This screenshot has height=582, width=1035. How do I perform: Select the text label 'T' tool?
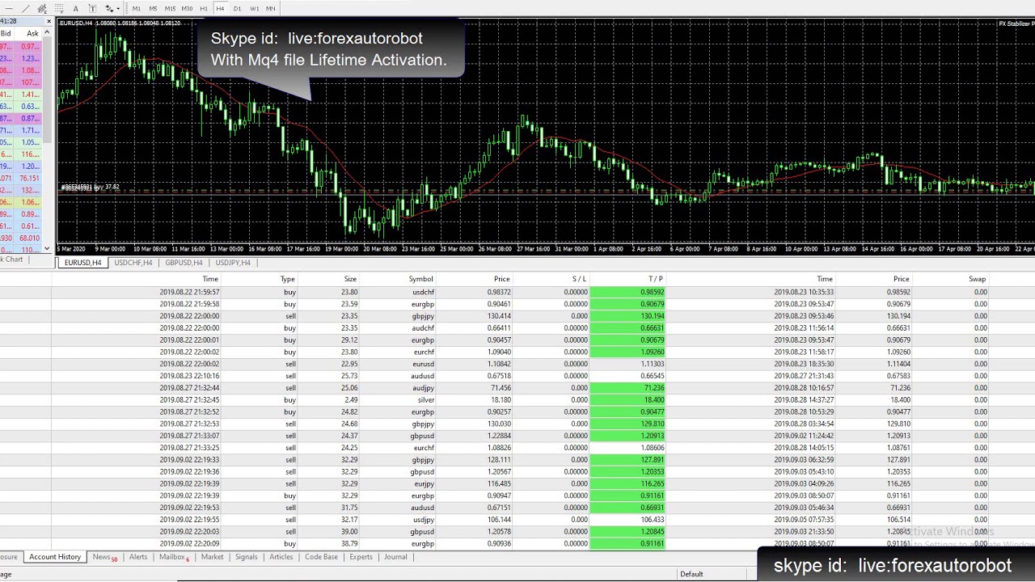pyautogui.click(x=92, y=9)
